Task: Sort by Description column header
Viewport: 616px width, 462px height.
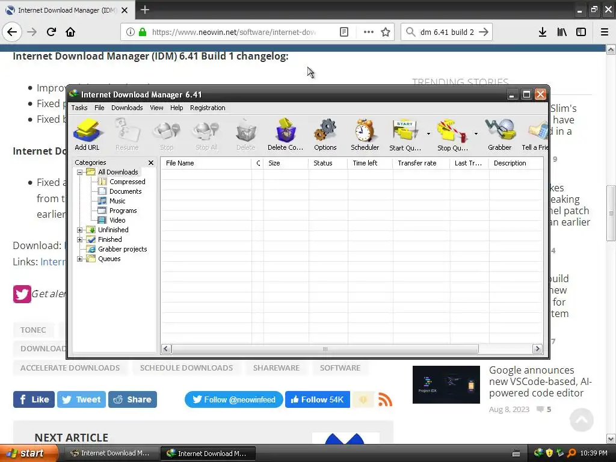Action: tap(516, 163)
